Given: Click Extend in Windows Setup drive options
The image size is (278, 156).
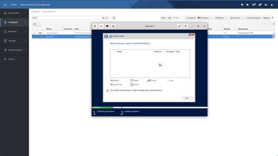Looking at the screenshot, I should pos(135,84).
